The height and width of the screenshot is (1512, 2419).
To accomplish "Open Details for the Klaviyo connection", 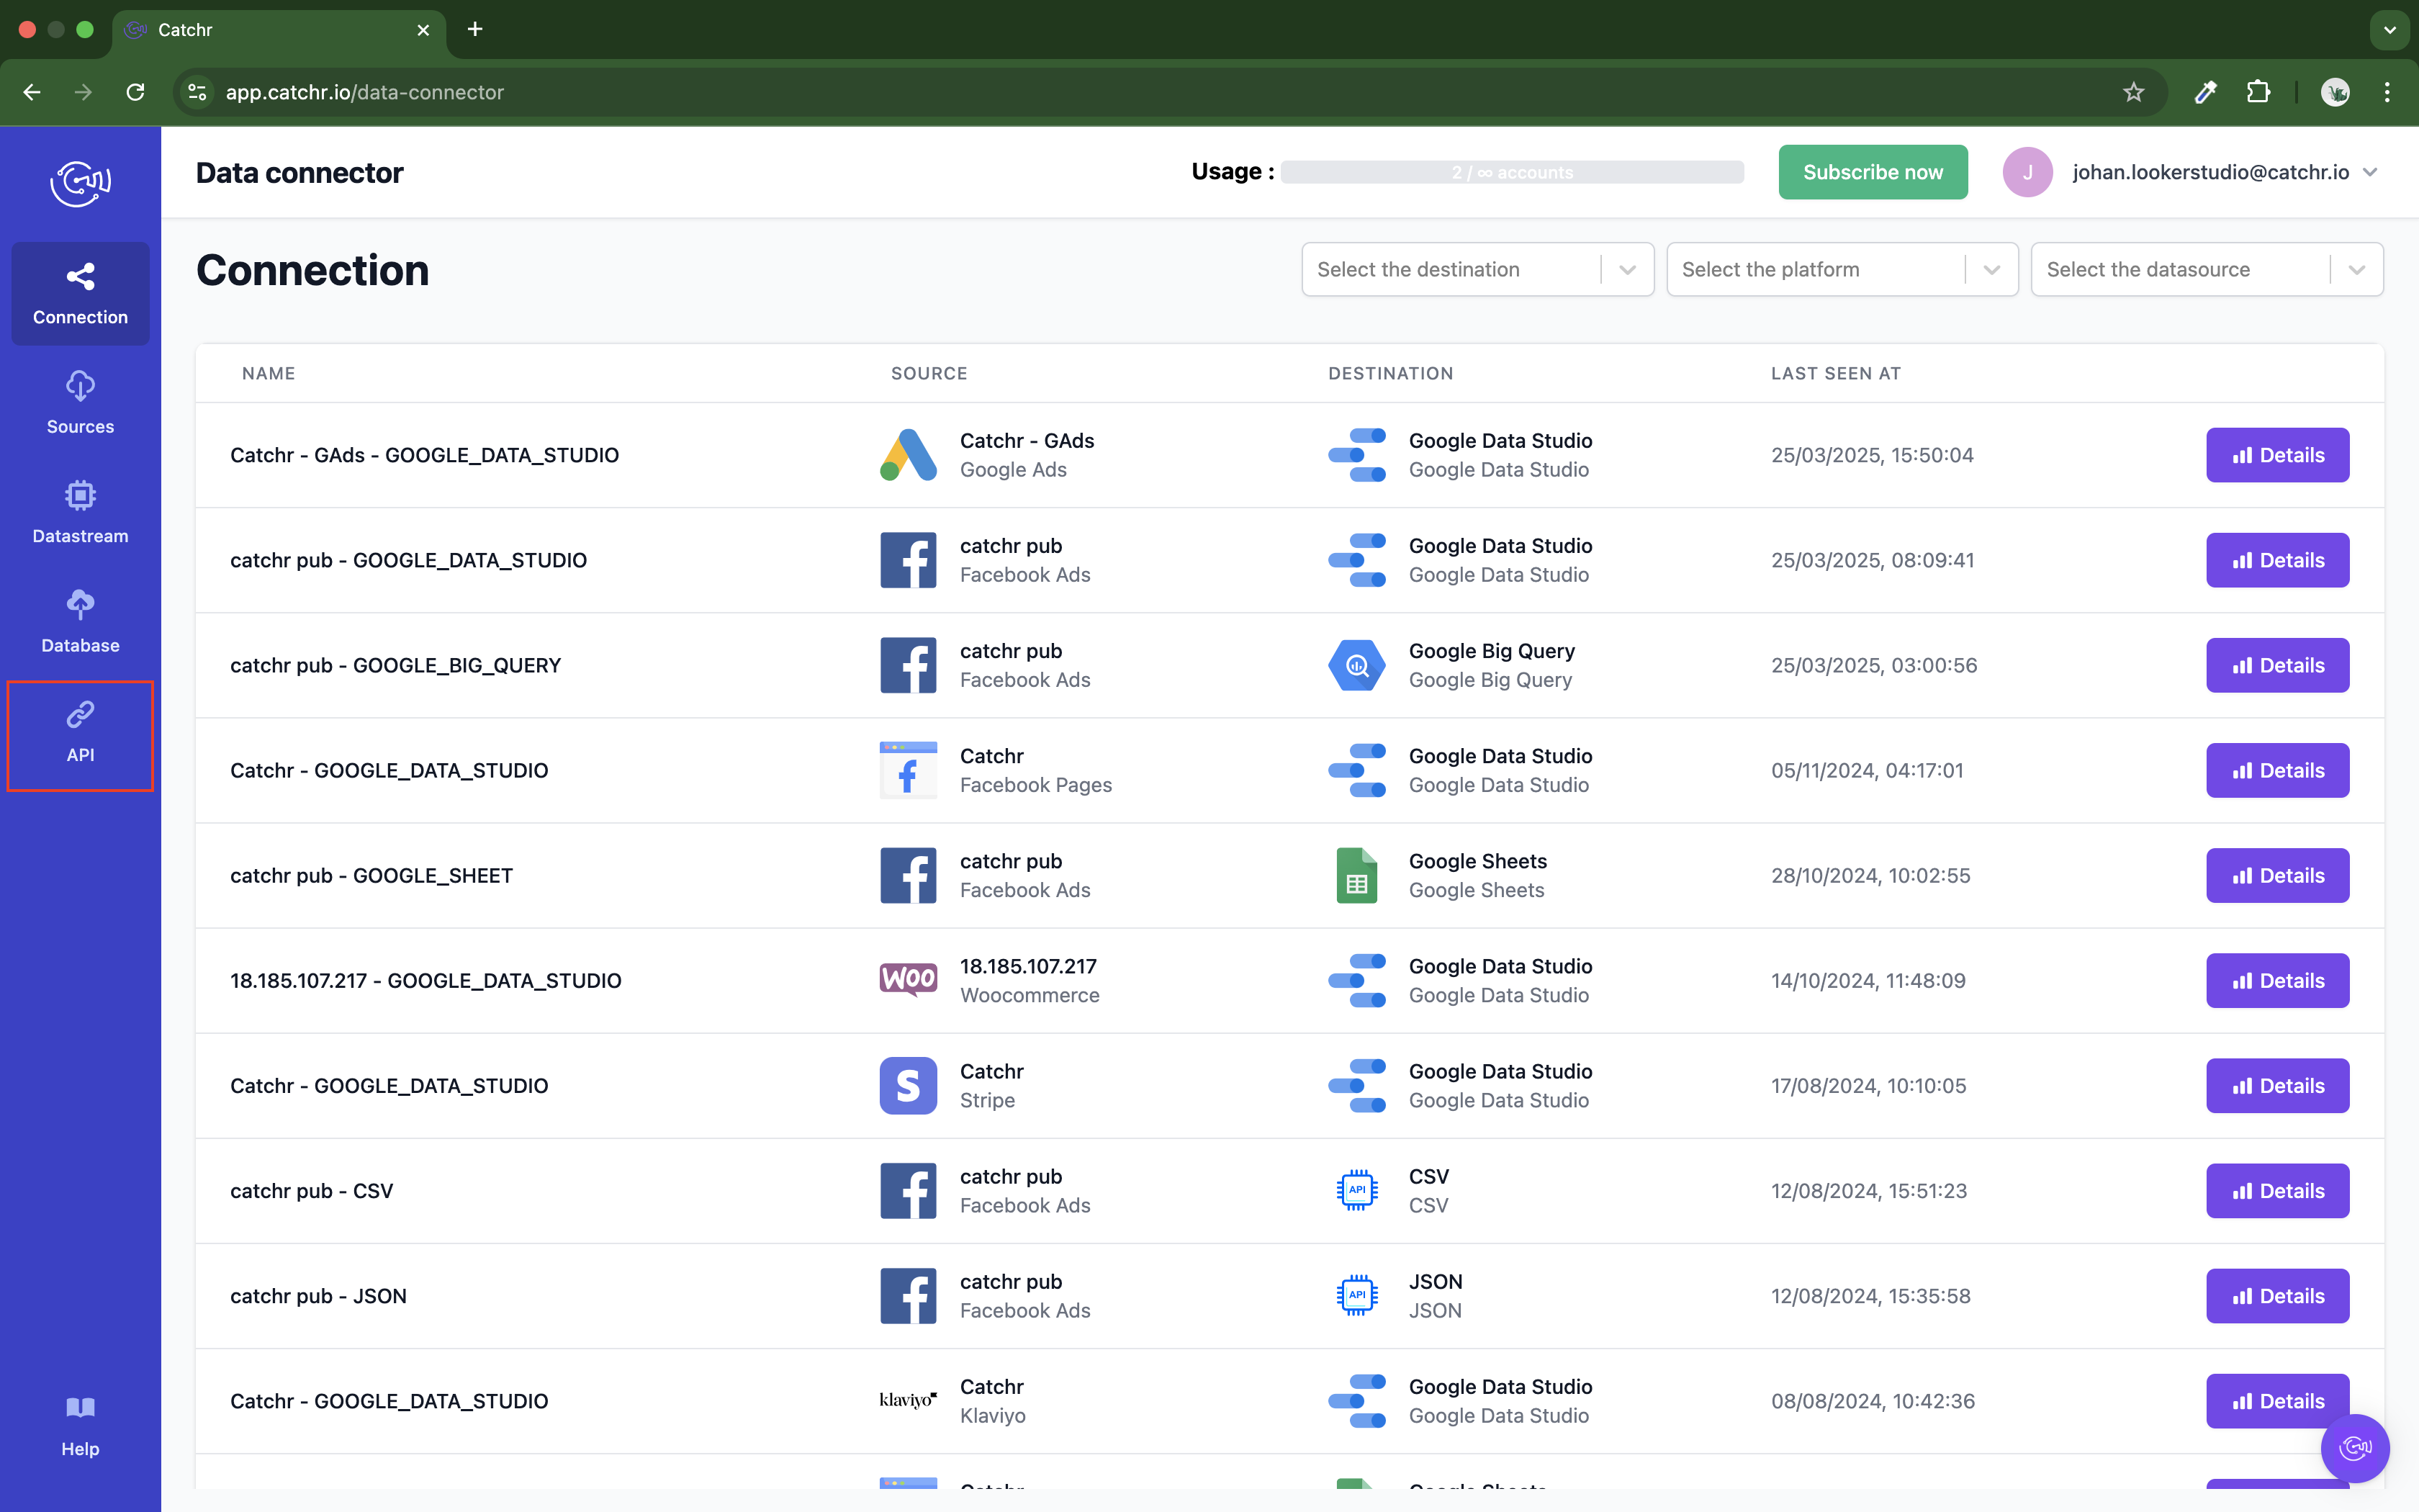I will click(x=2277, y=1400).
